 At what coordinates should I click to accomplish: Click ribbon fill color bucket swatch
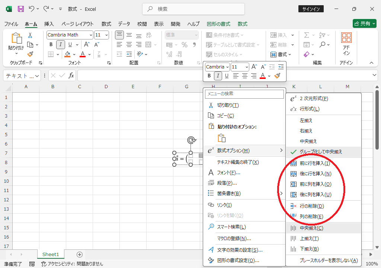point(68,54)
